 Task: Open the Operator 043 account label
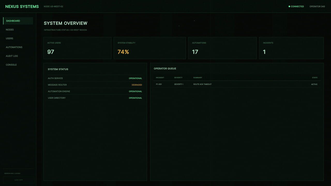pyautogui.click(x=317, y=6)
